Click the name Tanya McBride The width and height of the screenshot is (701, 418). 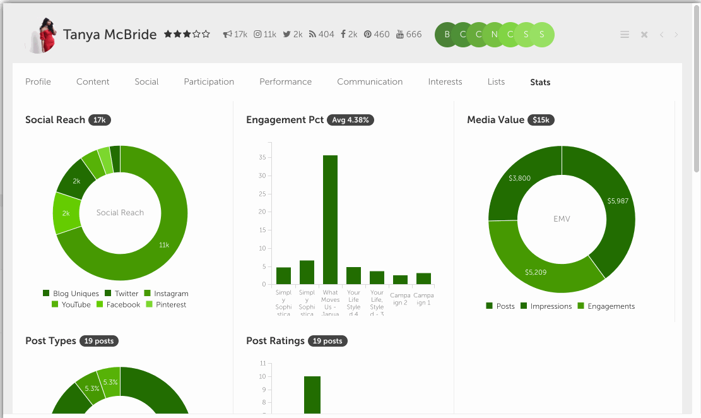[x=110, y=35]
